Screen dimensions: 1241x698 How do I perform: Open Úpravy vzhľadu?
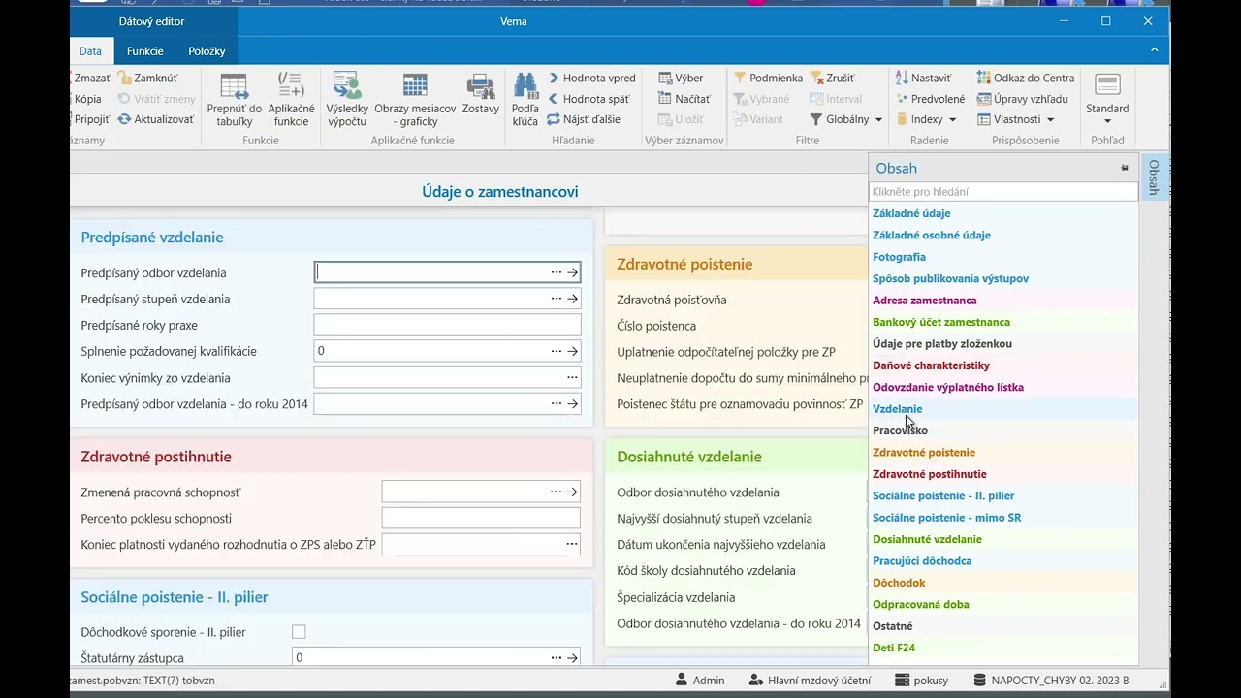click(x=1023, y=99)
